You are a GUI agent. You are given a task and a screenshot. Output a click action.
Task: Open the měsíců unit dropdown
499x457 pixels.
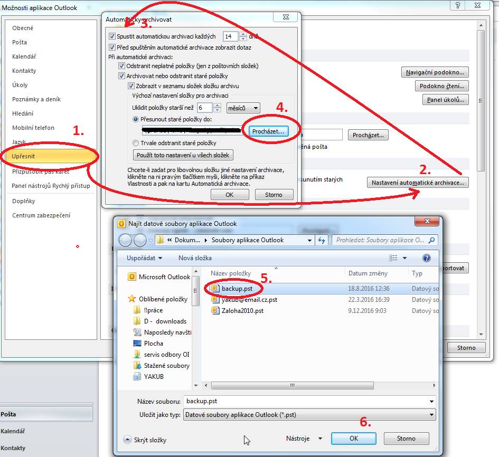tap(243, 108)
